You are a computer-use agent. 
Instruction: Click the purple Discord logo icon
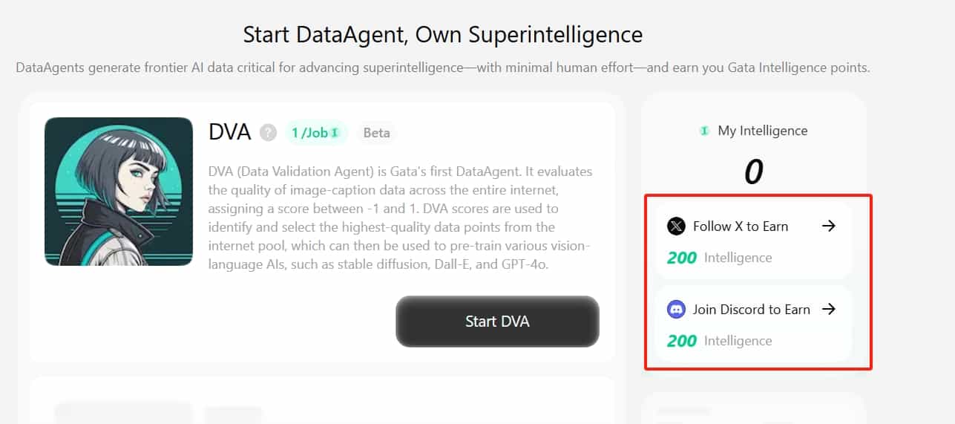[x=676, y=310]
